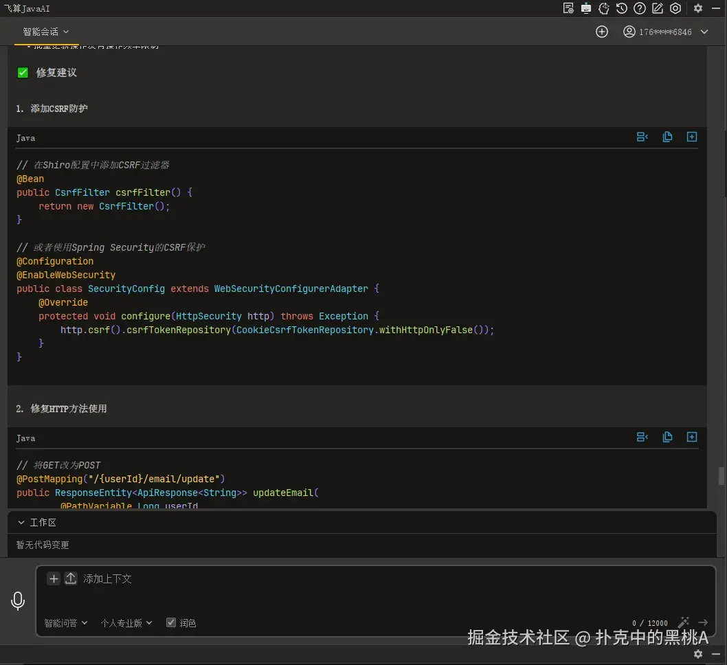Screen dimensions: 727x665
Task: Open the document settings icon in top toolbar
Action: point(568,8)
